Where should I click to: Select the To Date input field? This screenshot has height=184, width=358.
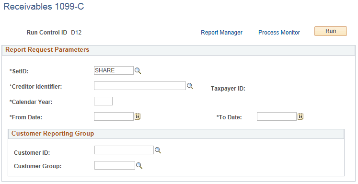pyautogui.click(x=277, y=116)
